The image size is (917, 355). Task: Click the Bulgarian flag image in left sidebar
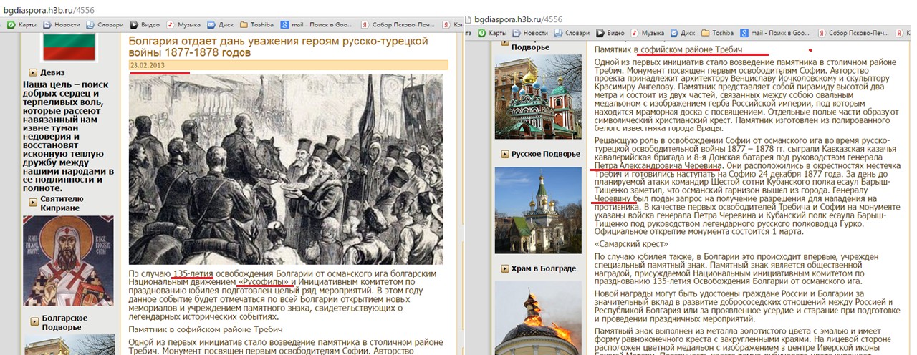coord(69,47)
